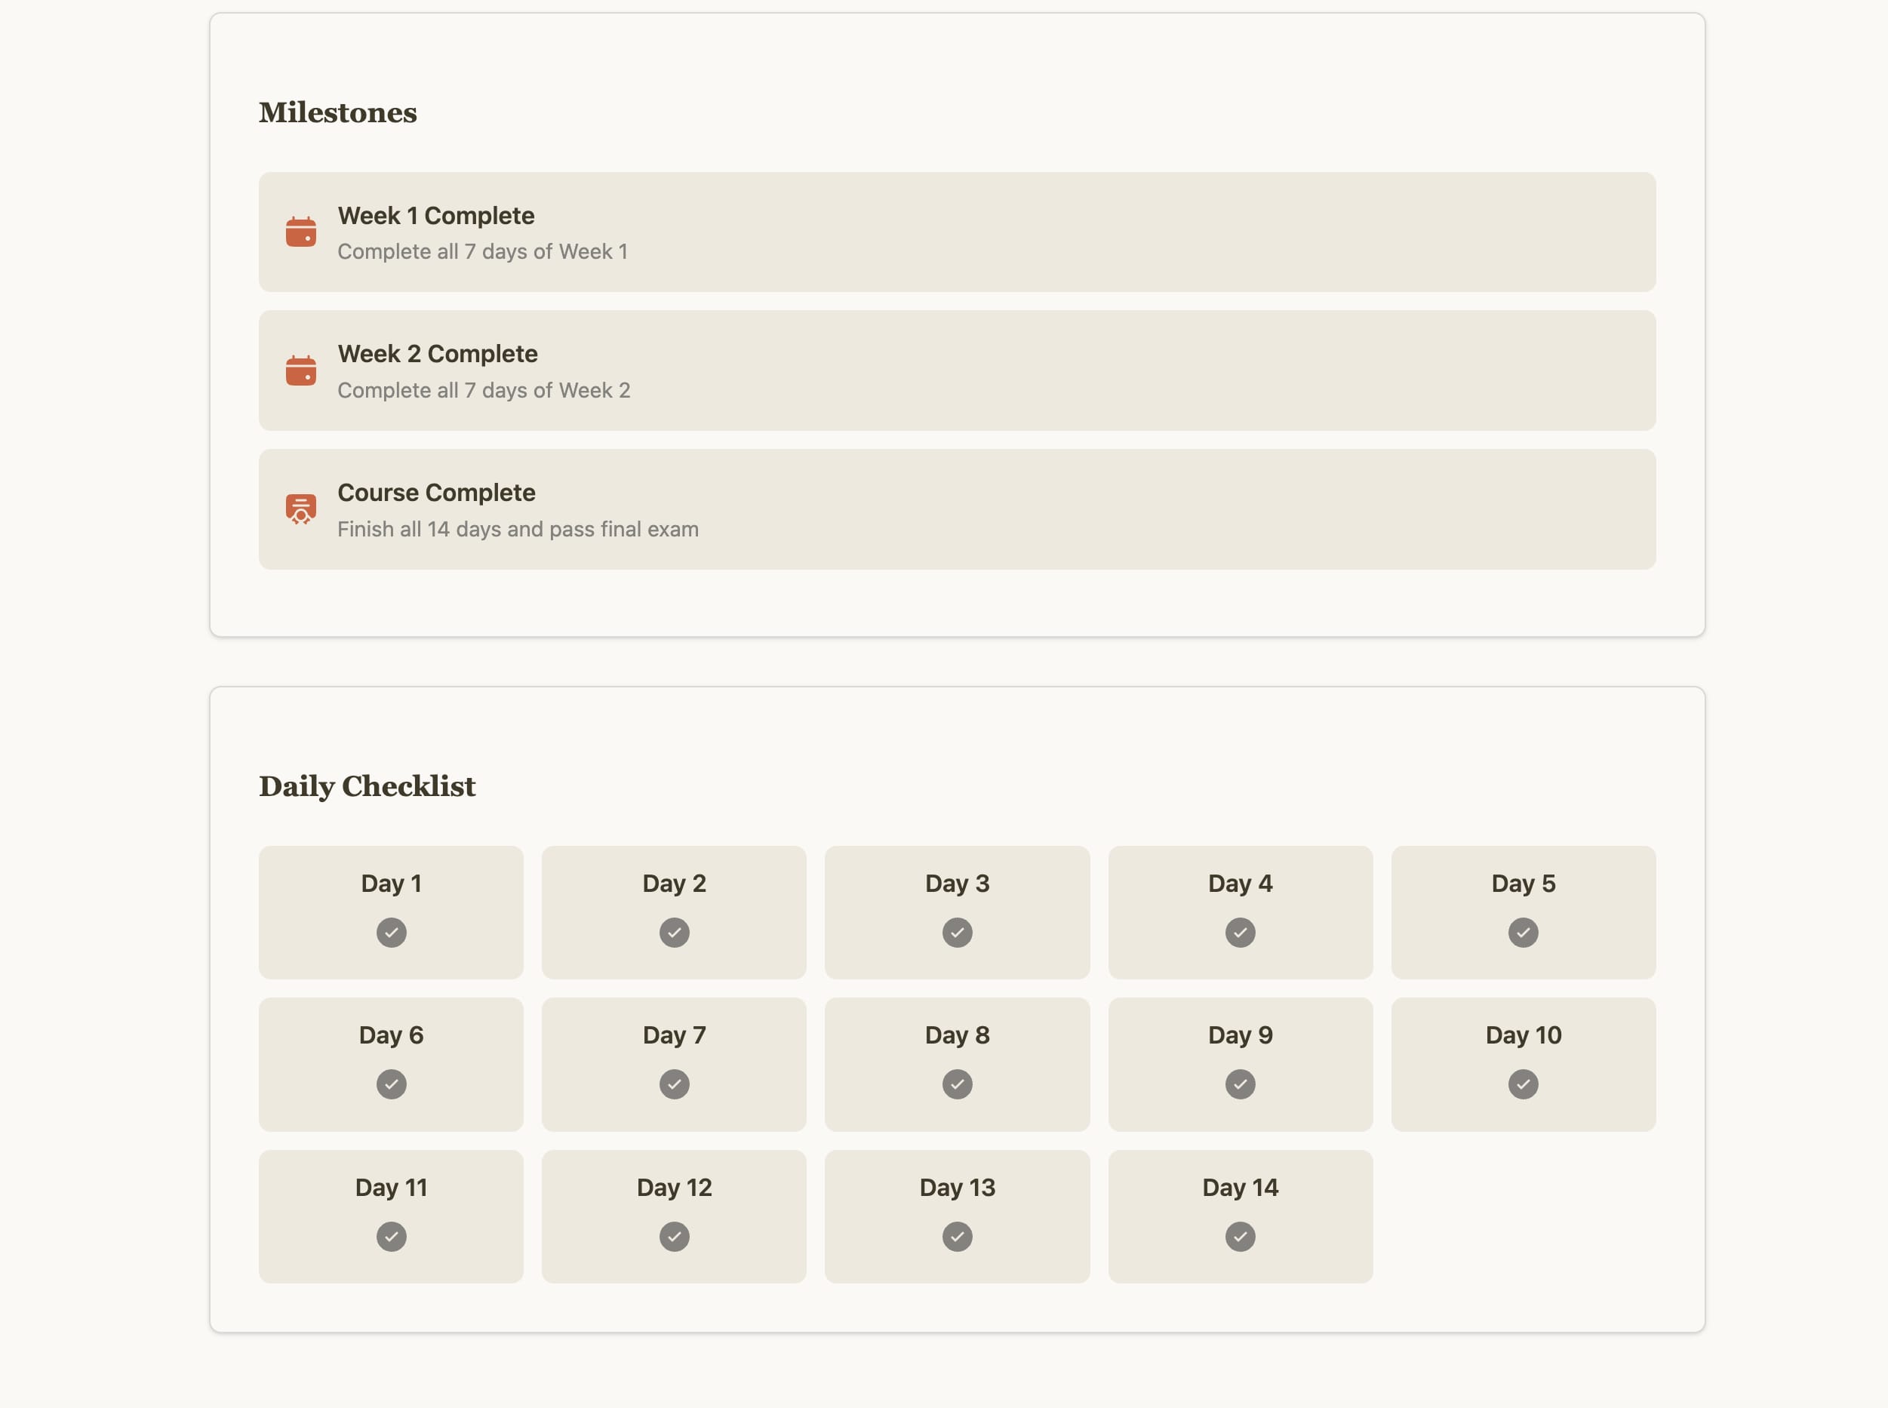Toggle the Day 10 checkmark
This screenshot has height=1408, width=1888.
pos(1524,1084)
